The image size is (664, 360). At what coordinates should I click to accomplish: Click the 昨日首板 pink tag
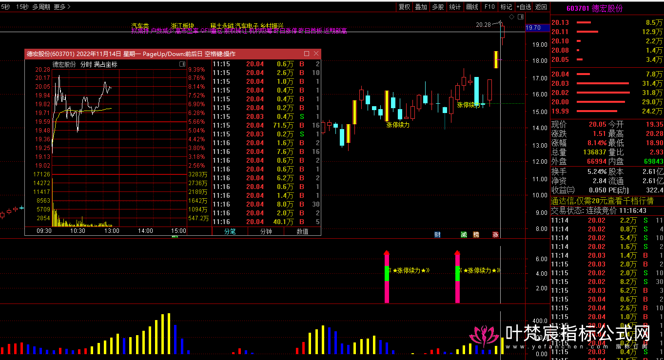point(310,31)
